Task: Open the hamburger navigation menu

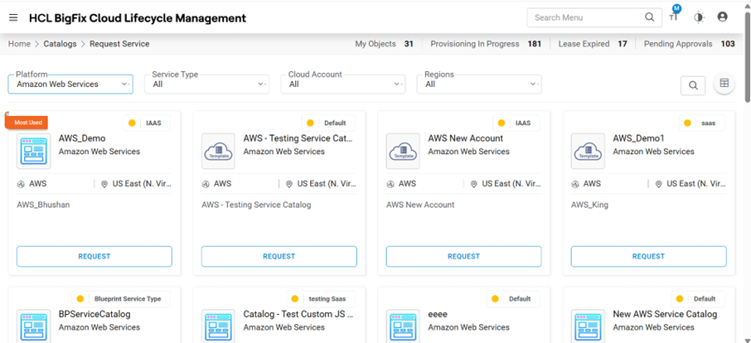Action: coord(13,17)
